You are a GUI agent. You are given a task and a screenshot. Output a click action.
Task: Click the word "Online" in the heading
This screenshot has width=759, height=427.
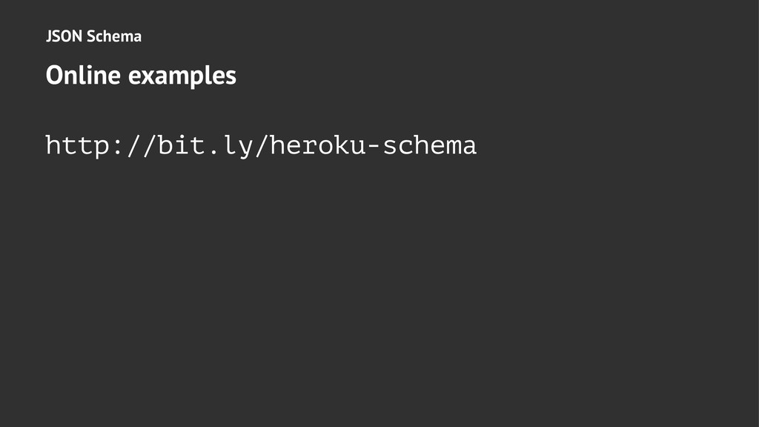pos(84,75)
